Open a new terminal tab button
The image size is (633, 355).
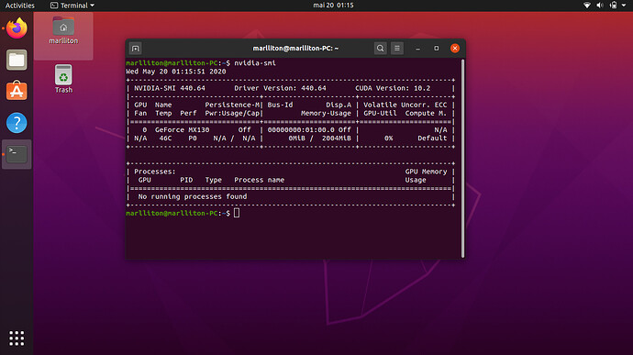pos(135,49)
